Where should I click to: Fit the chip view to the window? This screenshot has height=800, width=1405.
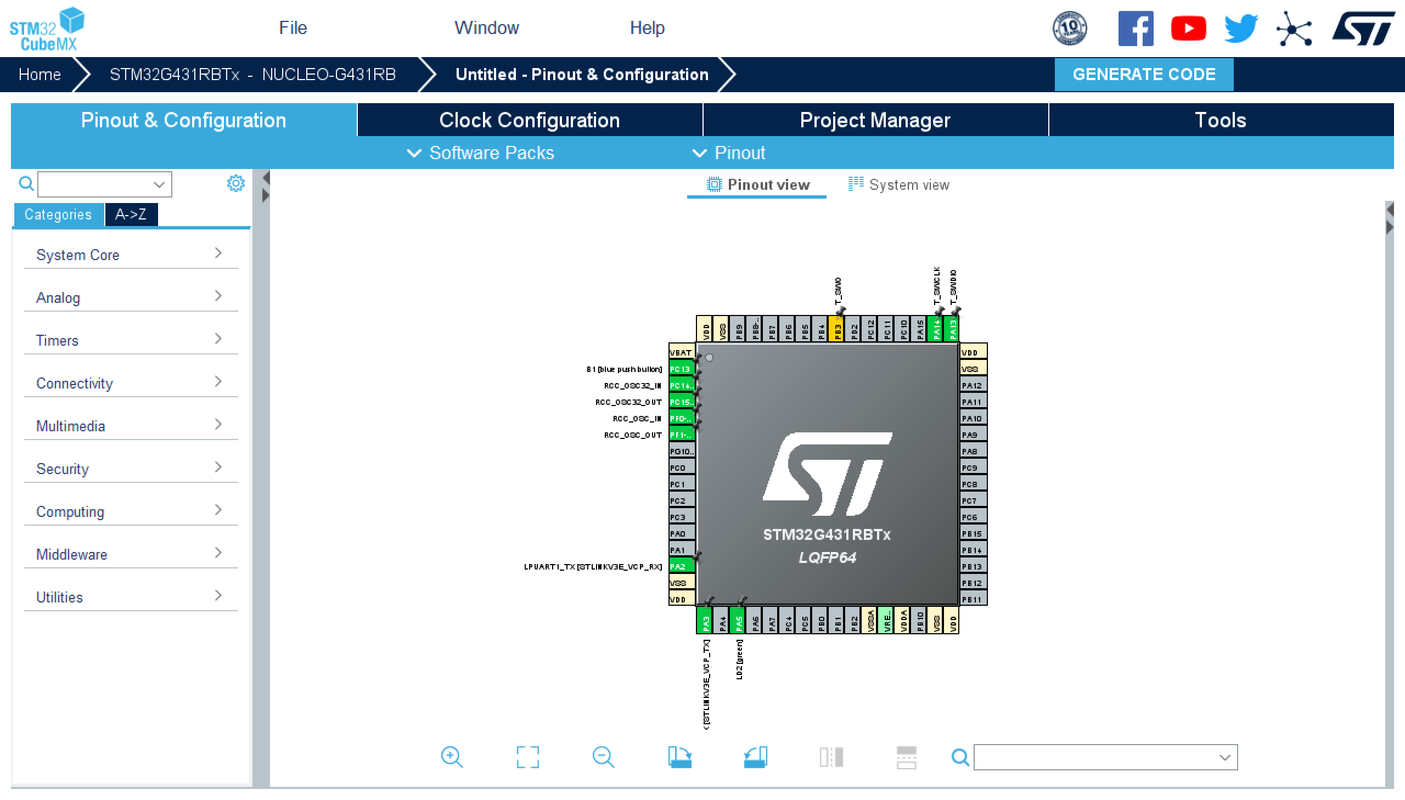pos(527,757)
